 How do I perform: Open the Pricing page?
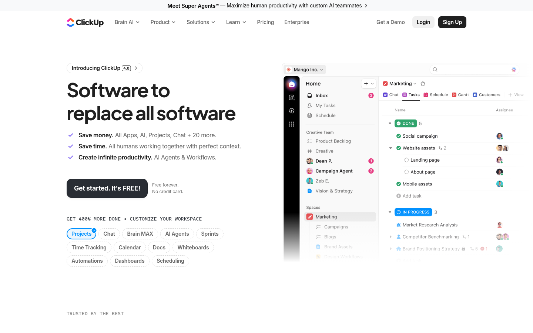coord(265,22)
